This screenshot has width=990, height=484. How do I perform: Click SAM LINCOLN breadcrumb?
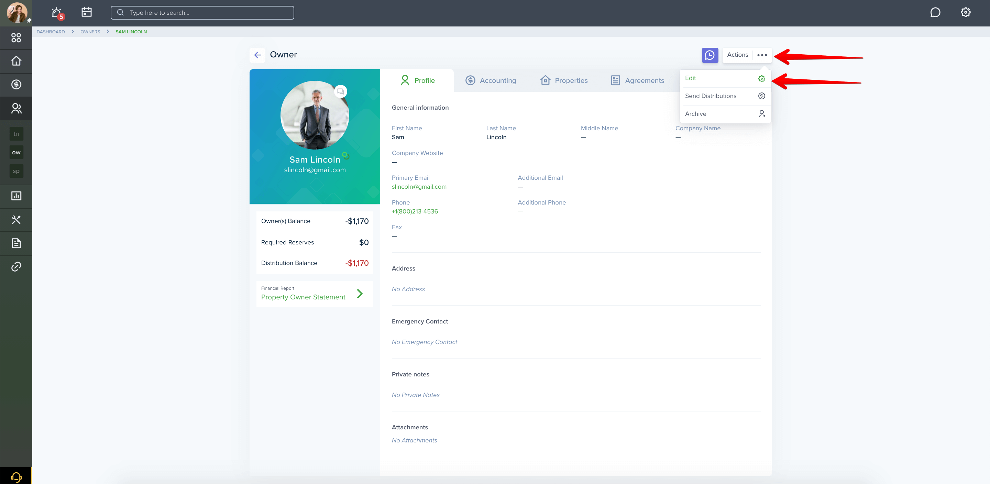pos(131,32)
